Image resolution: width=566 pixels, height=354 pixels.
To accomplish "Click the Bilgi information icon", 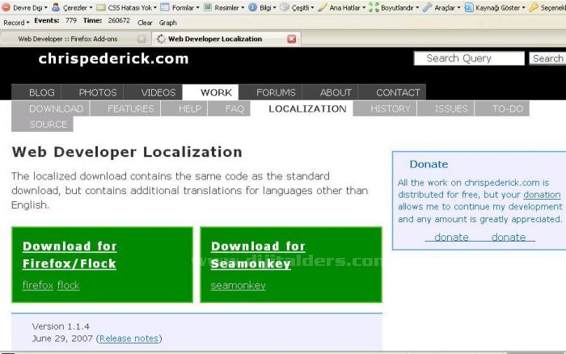I will click(252, 7).
